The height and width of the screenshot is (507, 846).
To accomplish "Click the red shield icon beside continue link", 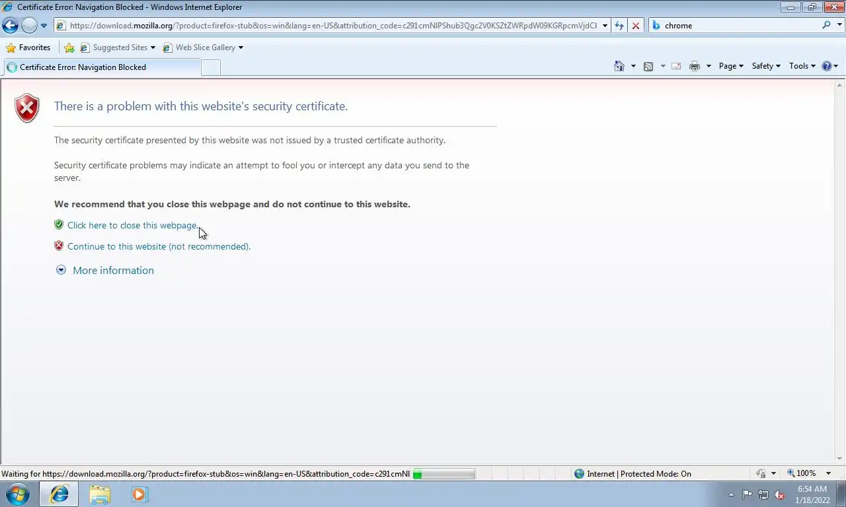I will pos(59,246).
